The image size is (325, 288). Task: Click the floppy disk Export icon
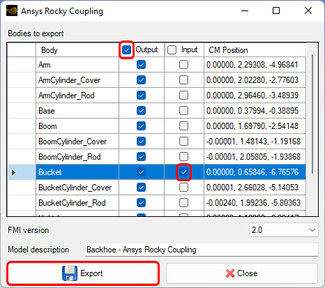click(x=70, y=273)
